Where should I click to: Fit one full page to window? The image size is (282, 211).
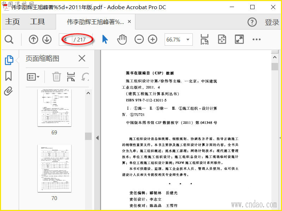222,39
